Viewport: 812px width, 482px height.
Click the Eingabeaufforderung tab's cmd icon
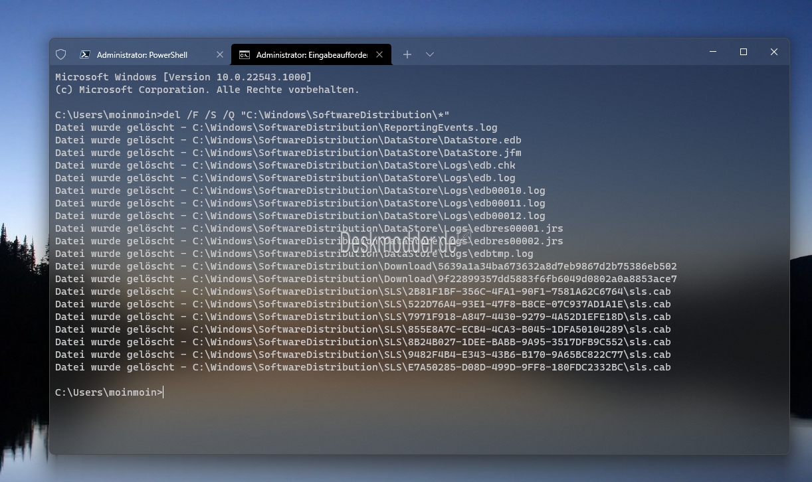245,54
